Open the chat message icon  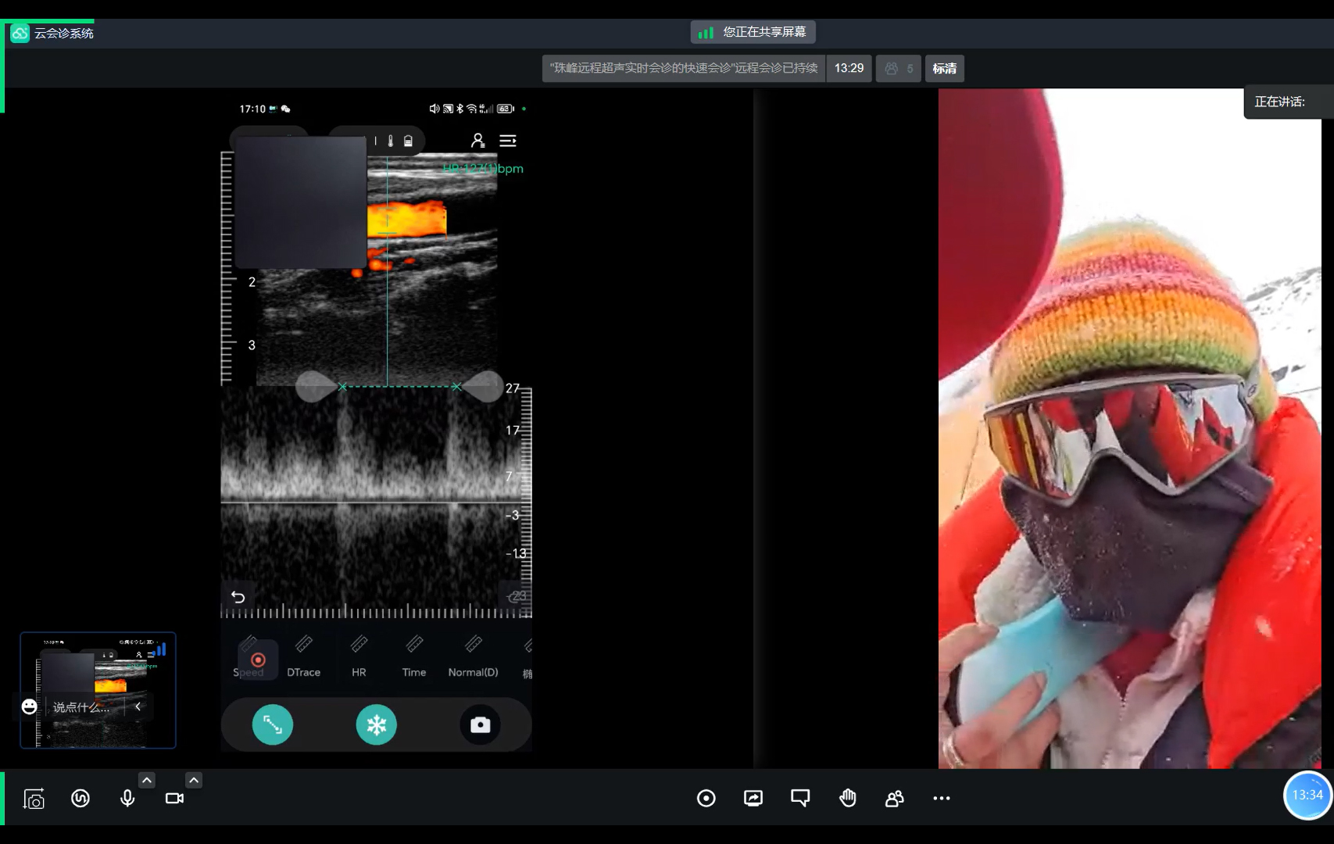[800, 798]
